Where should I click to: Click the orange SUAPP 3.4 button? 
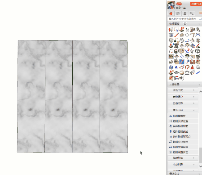pos(196,4)
